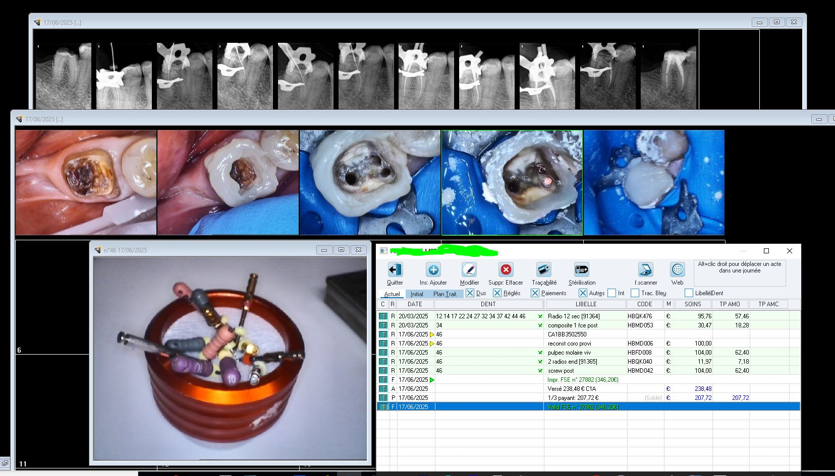Uncheck the Dus checkbox

[x=470, y=293]
